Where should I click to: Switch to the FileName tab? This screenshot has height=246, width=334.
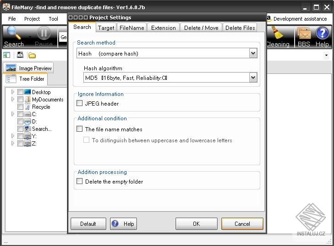tap(132, 28)
